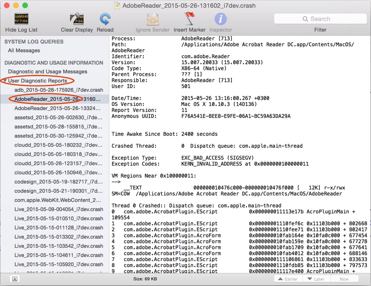Open the Inspector info icon
The height and width of the screenshot is (286, 371).
point(220,19)
